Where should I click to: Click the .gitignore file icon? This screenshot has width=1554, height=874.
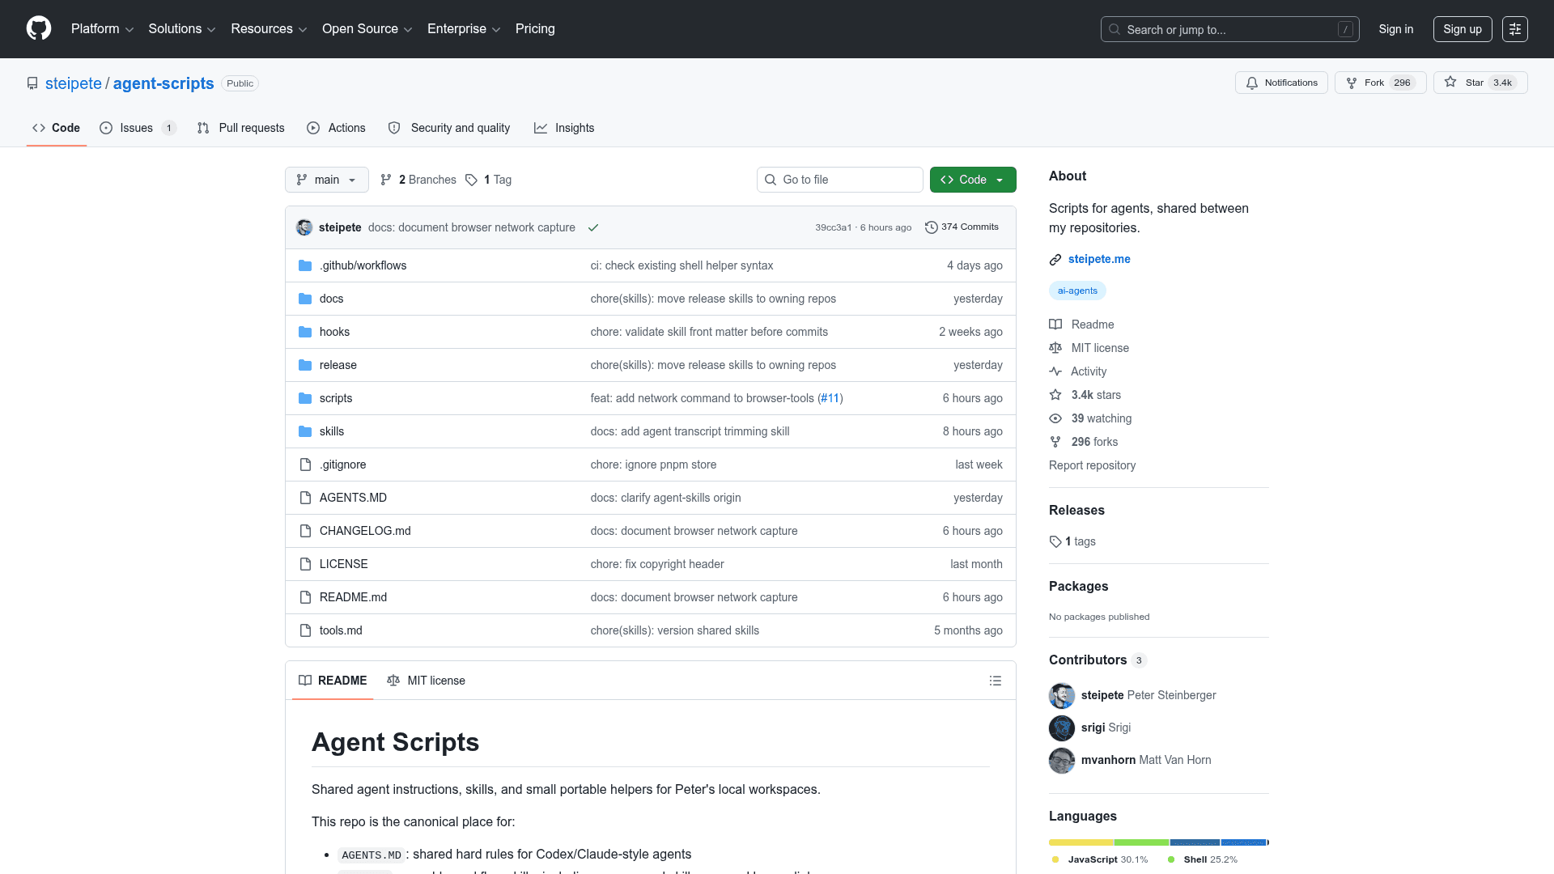click(x=305, y=465)
